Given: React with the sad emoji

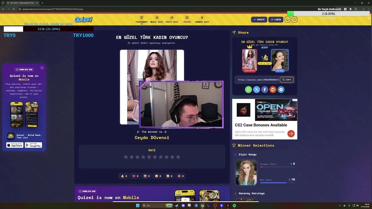Looking at the screenshot, I should pyautogui.click(x=169, y=176).
